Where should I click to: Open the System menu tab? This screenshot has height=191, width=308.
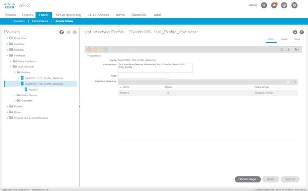(10, 15)
